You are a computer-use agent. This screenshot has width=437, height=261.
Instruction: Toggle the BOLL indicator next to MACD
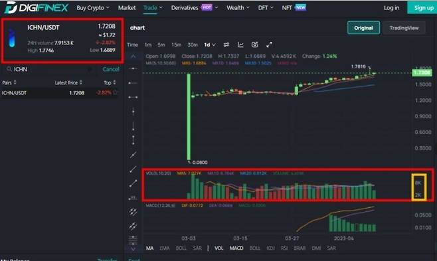click(255, 248)
